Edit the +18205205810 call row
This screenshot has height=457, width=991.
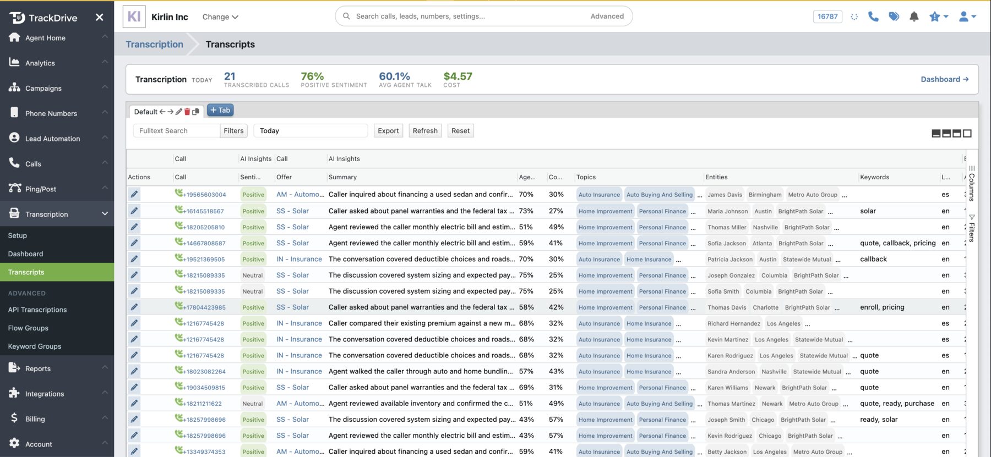click(x=134, y=227)
